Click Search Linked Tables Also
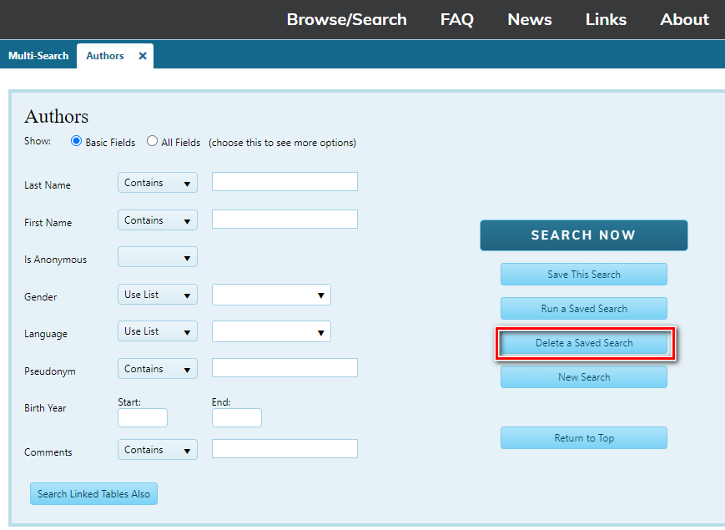Screen dimensions: 725x530 coord(93,494)
